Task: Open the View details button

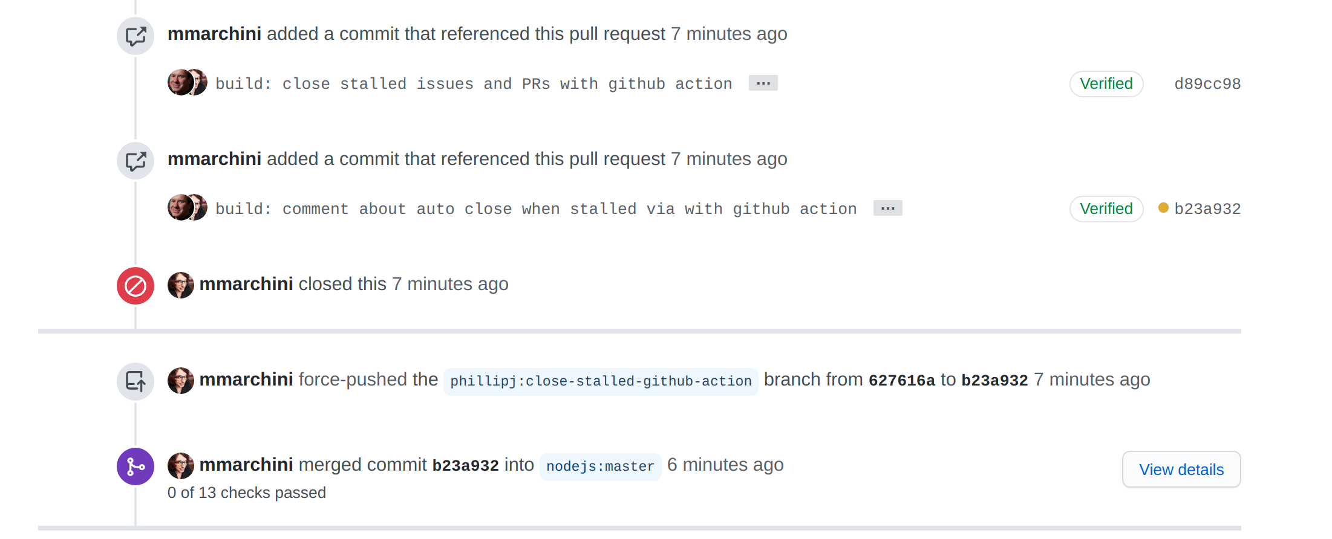Action: coord(1181,470)
